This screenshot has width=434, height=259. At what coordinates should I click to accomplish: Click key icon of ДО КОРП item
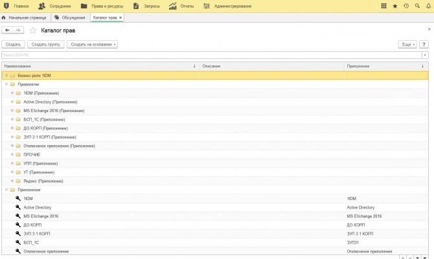pyautogui.click(x=18, y=225)
